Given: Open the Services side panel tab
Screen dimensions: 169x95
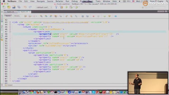Looking at the screenshot, I should coord(2,18).
